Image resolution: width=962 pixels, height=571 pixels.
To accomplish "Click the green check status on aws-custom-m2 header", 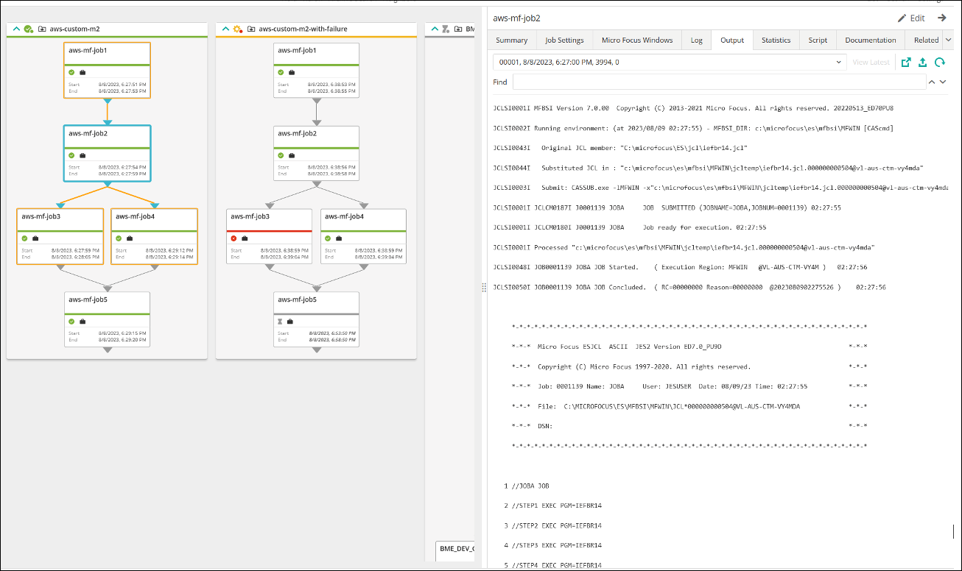I will point(28,29).
